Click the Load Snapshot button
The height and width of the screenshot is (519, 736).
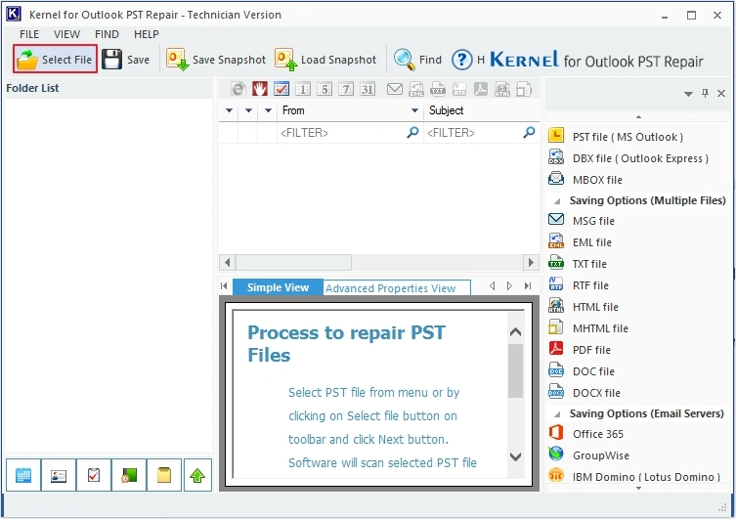(x=325, y=60)
